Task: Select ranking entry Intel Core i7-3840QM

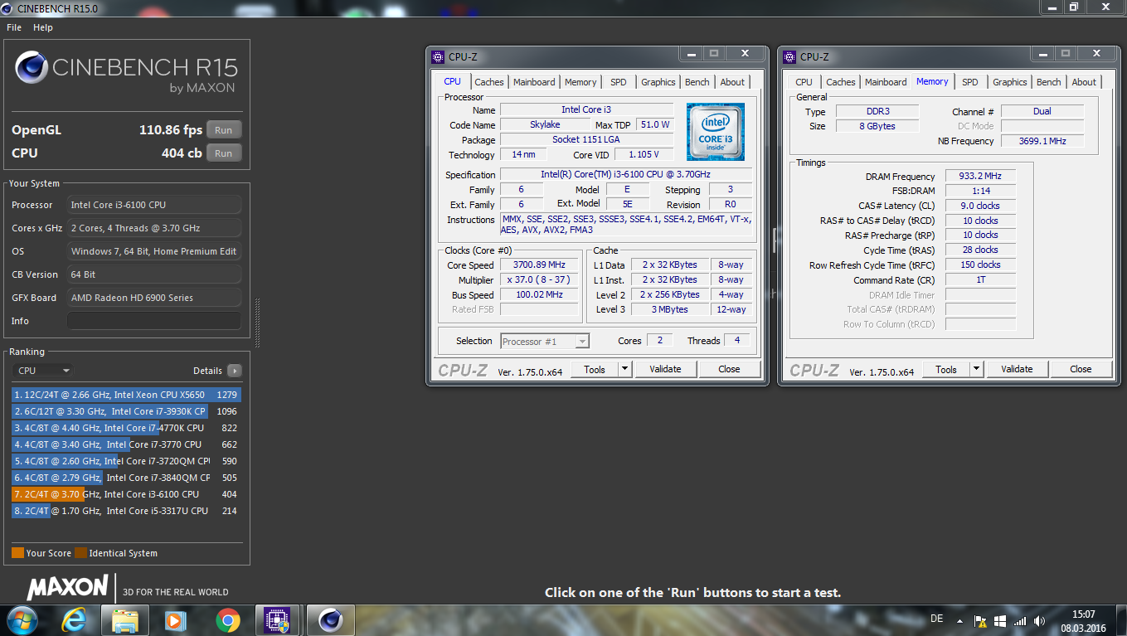Action: point(126,478)
